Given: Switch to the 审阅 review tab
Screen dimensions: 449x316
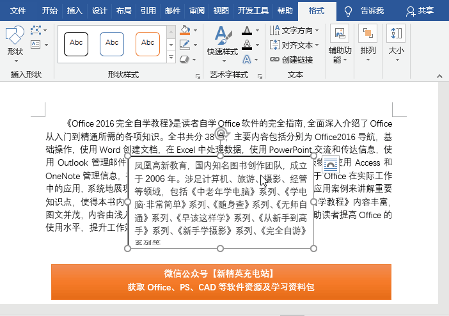Looking at the screenshot, I should coord(197,11).
